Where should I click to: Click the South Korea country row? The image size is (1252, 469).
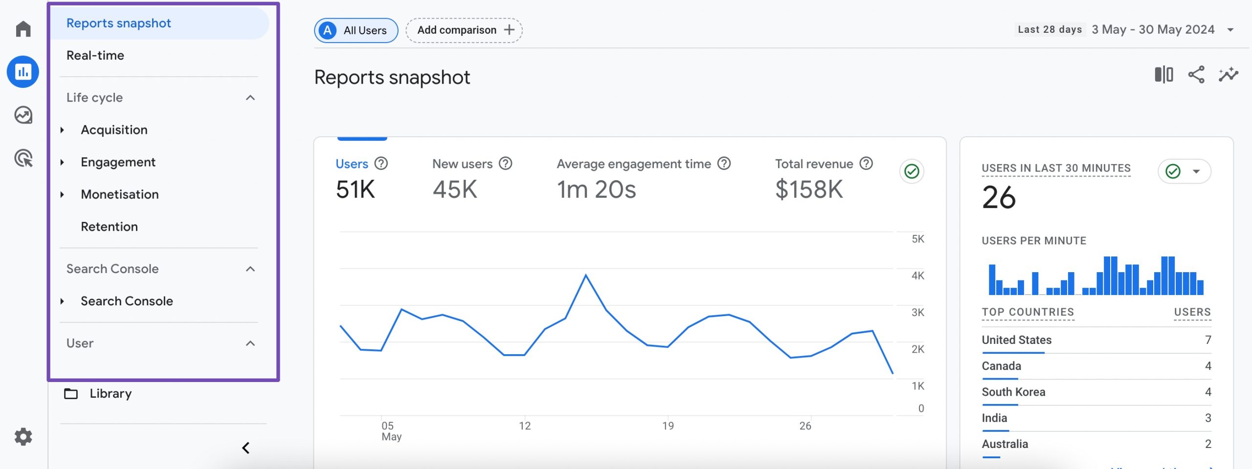click(1096, 392)
